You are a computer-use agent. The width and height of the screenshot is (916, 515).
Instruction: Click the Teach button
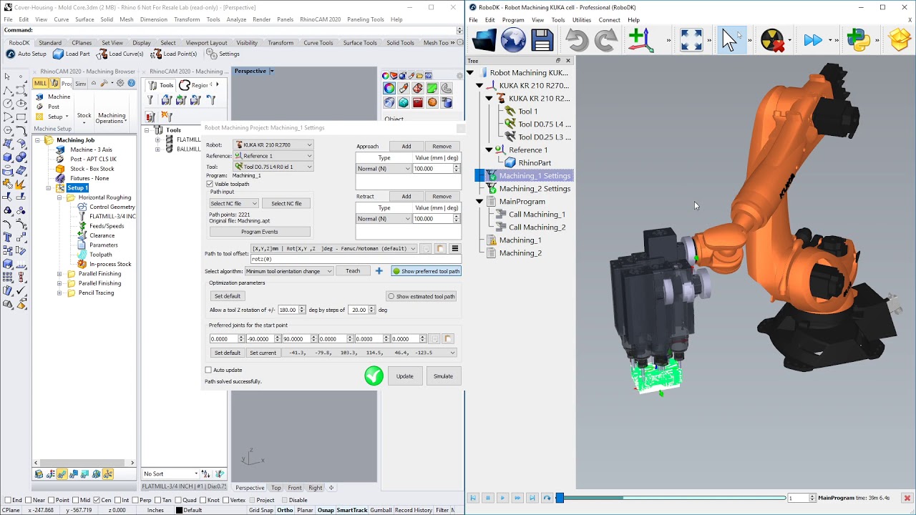coord(353,271)
